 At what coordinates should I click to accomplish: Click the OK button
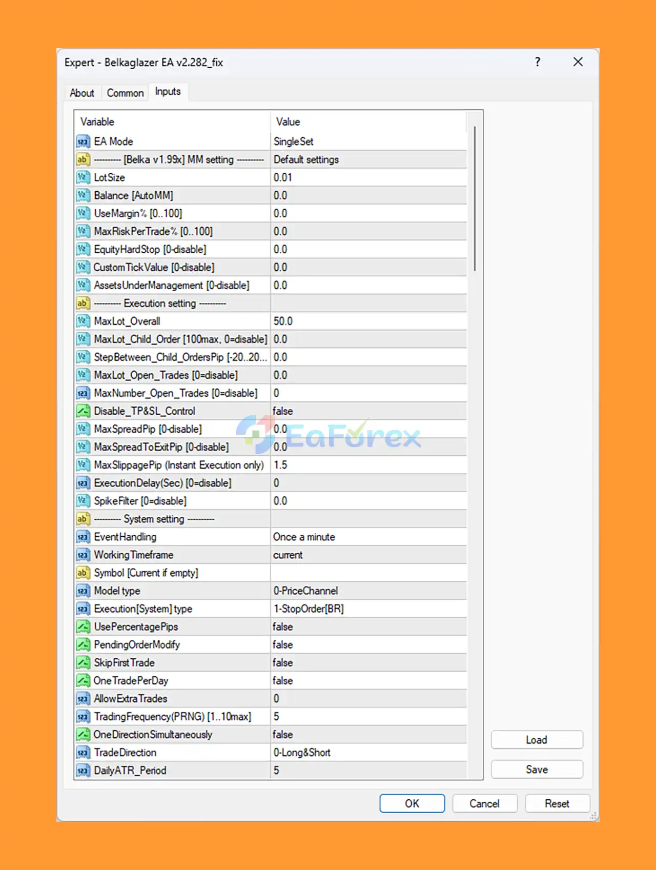pyautogui.click(x=412, y=803)
